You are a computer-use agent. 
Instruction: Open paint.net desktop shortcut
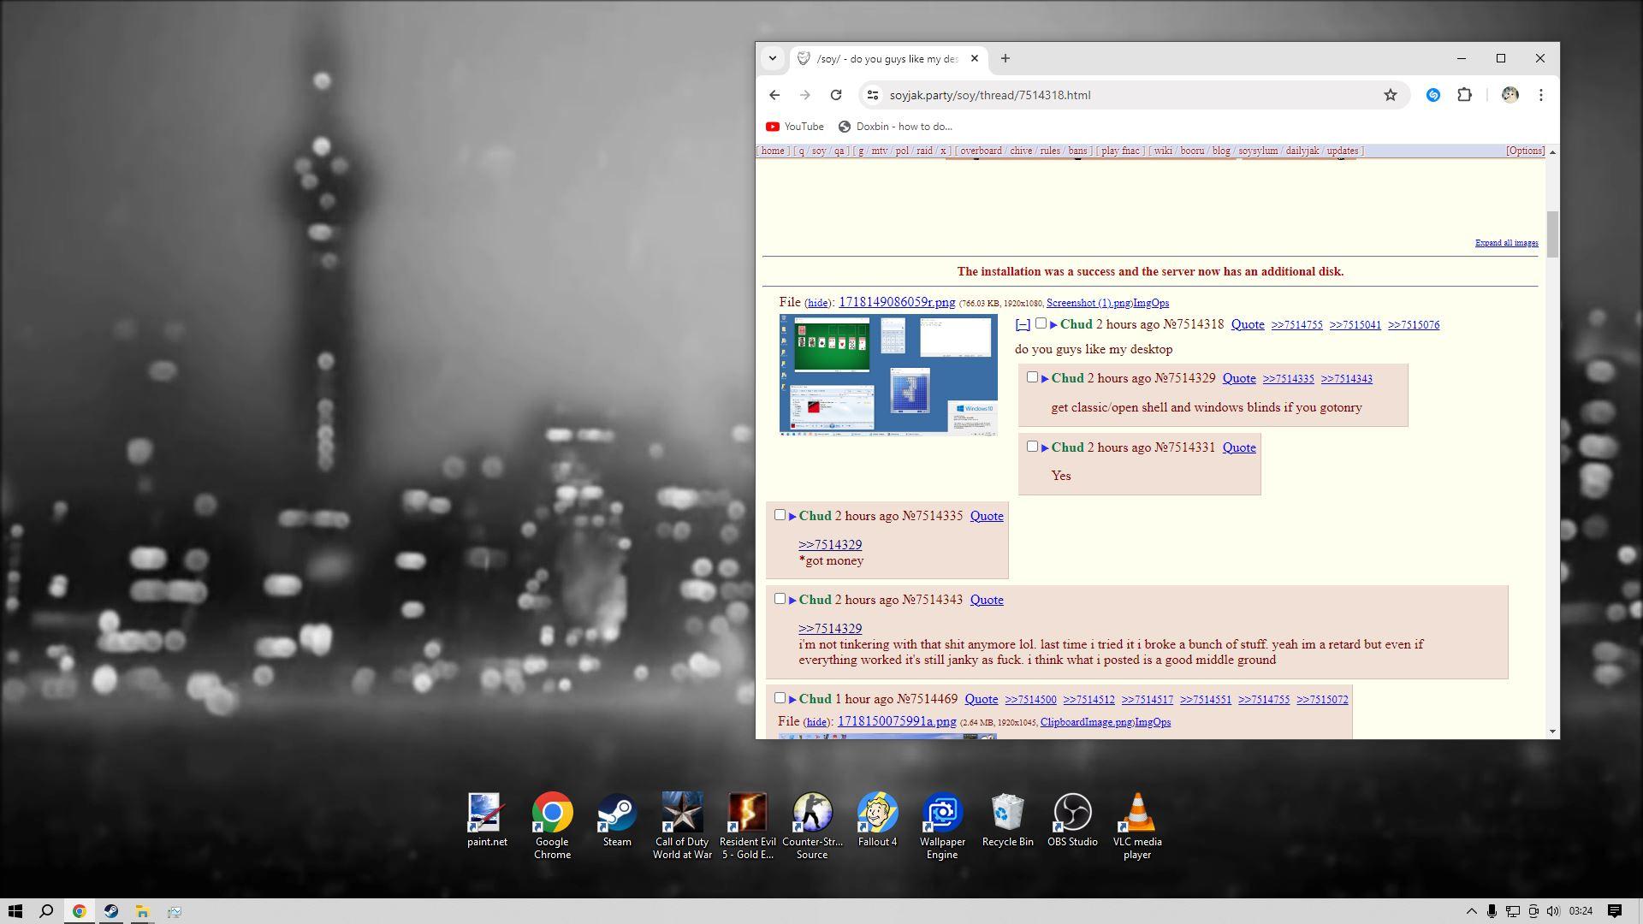487,814
